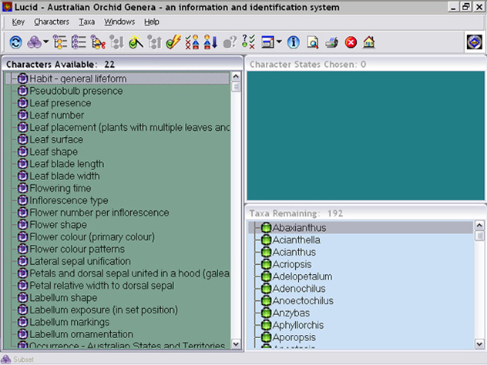The width and height of the screenshot is (487, 365).
Task: Select the Leaf shape character
Action: (x=53, y=152)
